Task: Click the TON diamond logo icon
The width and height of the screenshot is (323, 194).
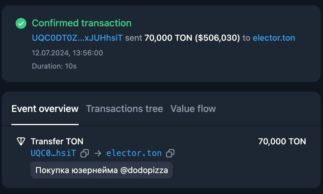Action: [x=21, y=141]
